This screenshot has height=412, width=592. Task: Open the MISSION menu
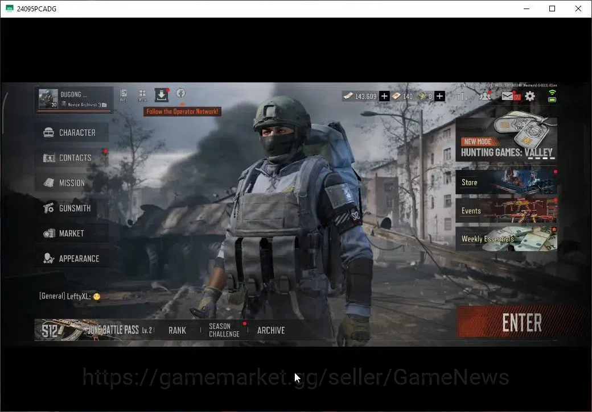[72, 183]
